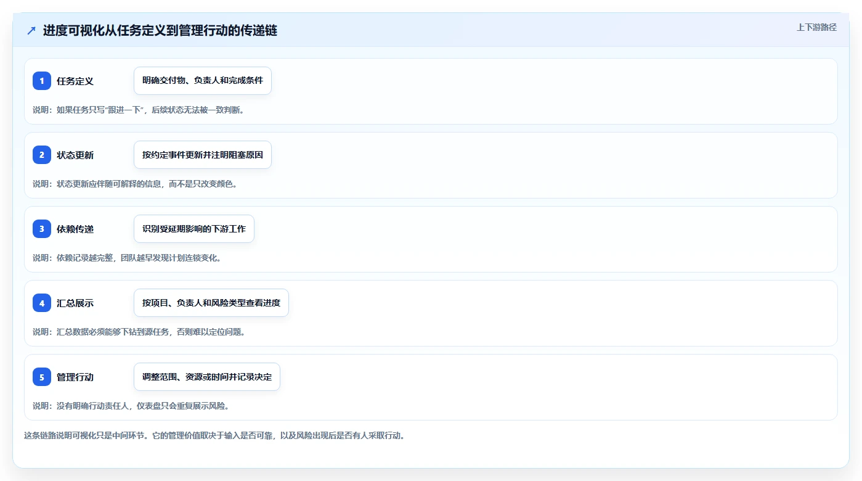Screen dimensions: 862x481
Task: Select the 明确交付物、负责人和完成条件 chip
Action: click(x=203, y=81)
